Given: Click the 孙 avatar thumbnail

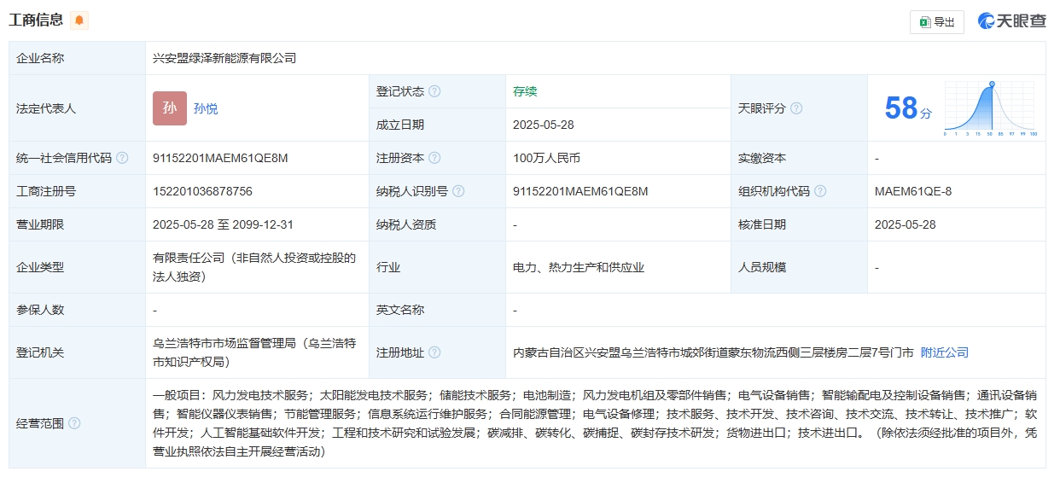Looking at the screenshot, I should pos(170,108).
